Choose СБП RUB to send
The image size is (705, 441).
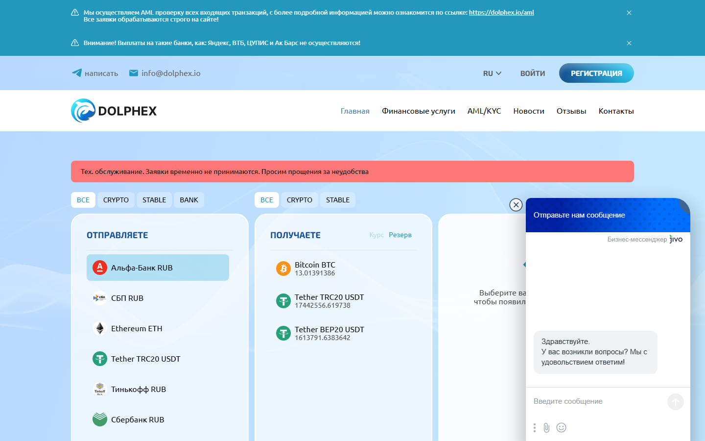[158, 298]
